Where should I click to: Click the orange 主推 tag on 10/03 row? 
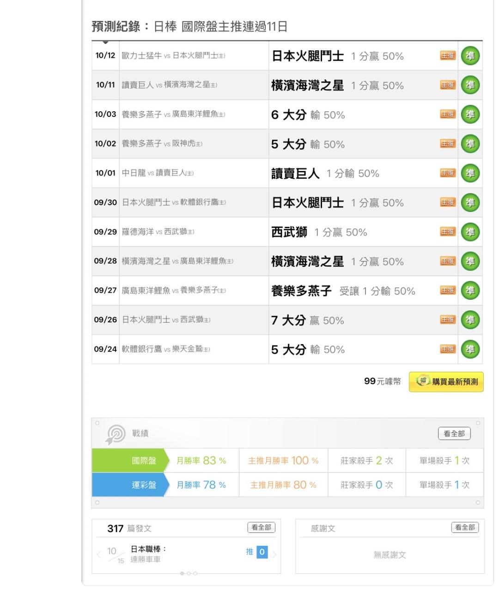(x=448, y=115)
